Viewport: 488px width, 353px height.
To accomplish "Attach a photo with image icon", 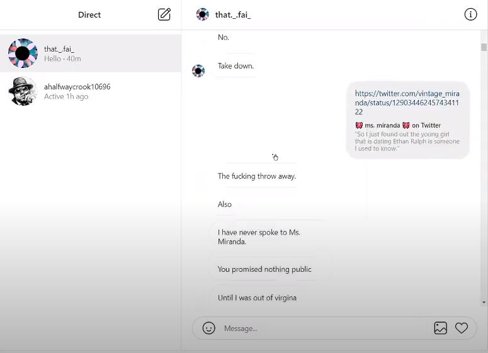I will tap(440, 328).
